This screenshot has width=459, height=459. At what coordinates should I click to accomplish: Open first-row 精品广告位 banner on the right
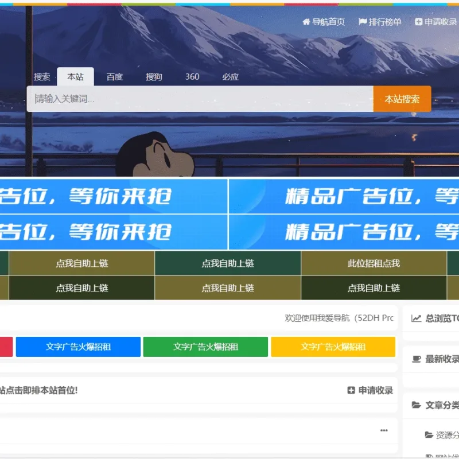(344, 196)
